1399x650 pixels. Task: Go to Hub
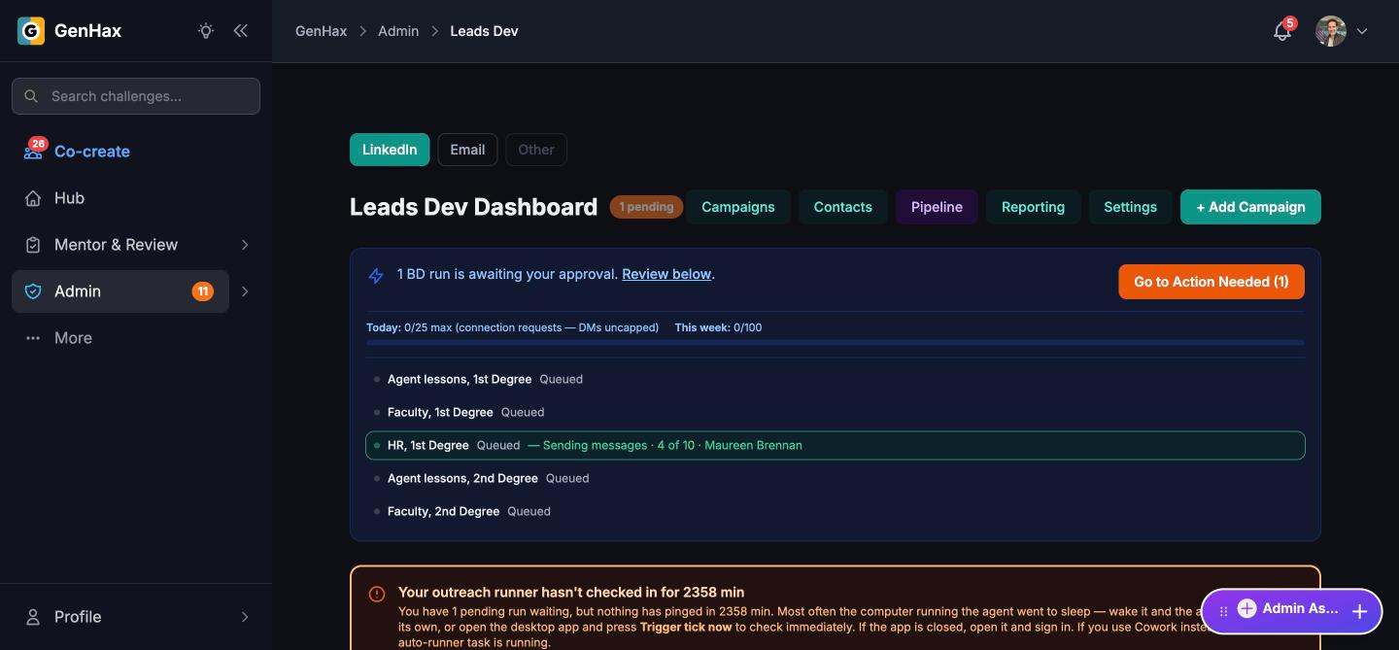pos(69,198)
